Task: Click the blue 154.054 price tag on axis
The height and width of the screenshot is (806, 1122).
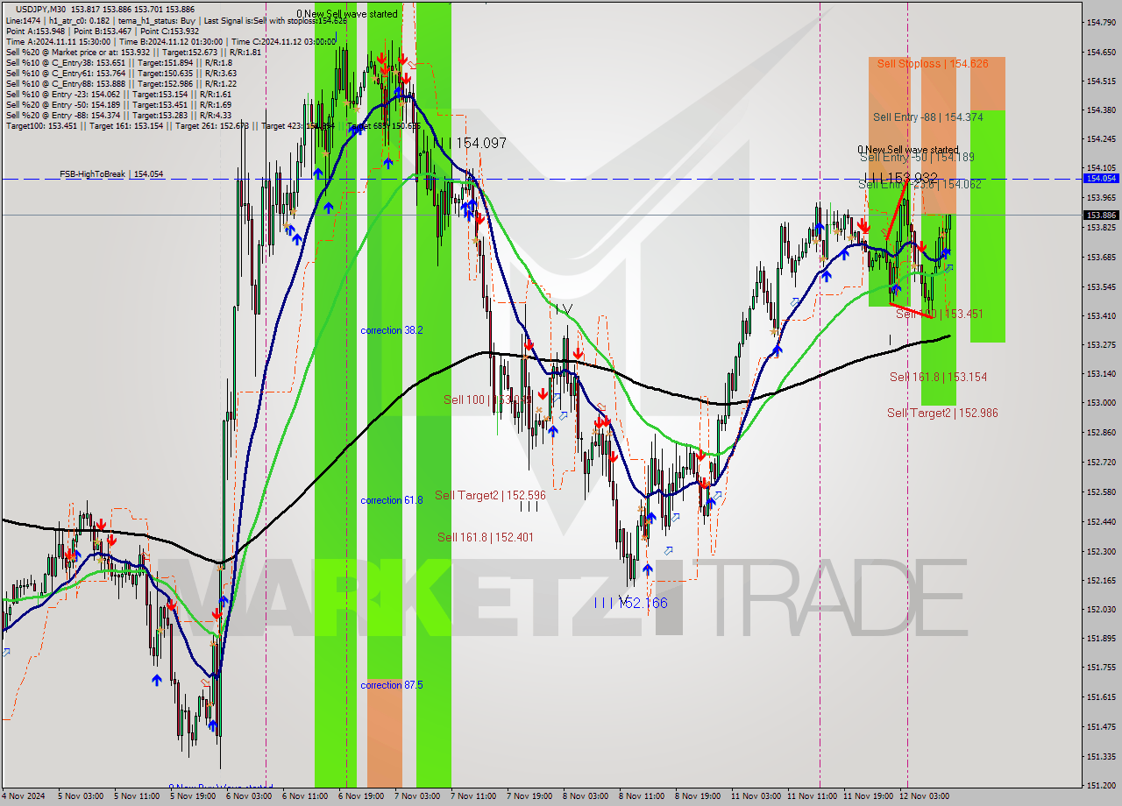Action: pos(1101,178)
